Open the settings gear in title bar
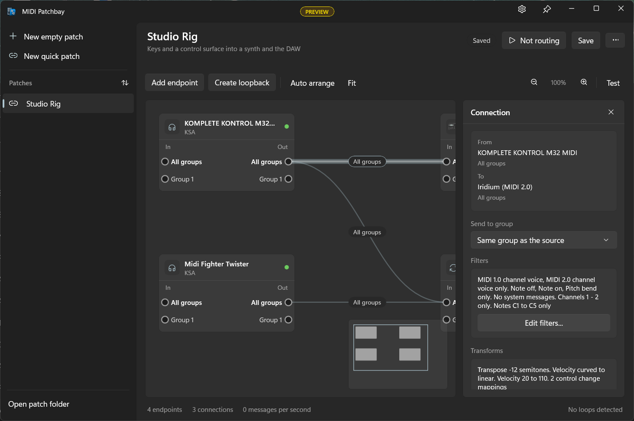The height and width of the screenshot is (421, 634). [x=522, y=9]
